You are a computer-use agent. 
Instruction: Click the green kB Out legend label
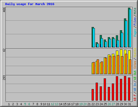pyautogui.click(x=135, y=75)
